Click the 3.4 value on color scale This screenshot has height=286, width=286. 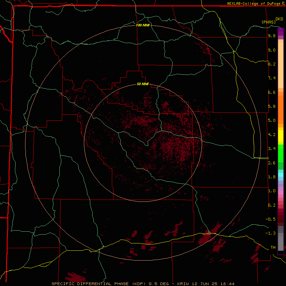click(272, 149)
